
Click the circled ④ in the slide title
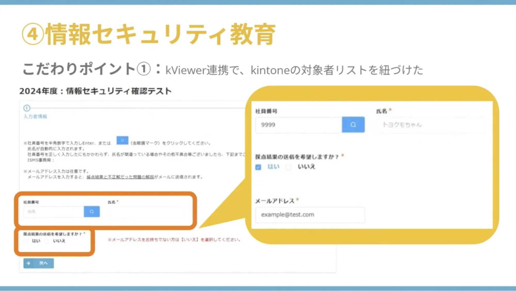click(33, 34)
